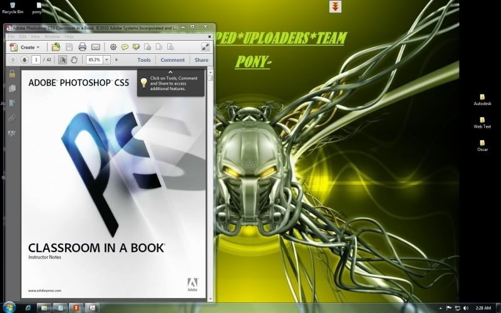Viewport: 501px width, 313px height.
Task: Open the Recycle Bin desktop icon
Action: click(x=13, y=8)
